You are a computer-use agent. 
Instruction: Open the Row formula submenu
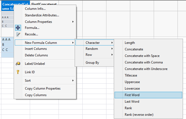pyautogui.click(x=89, y=55)
